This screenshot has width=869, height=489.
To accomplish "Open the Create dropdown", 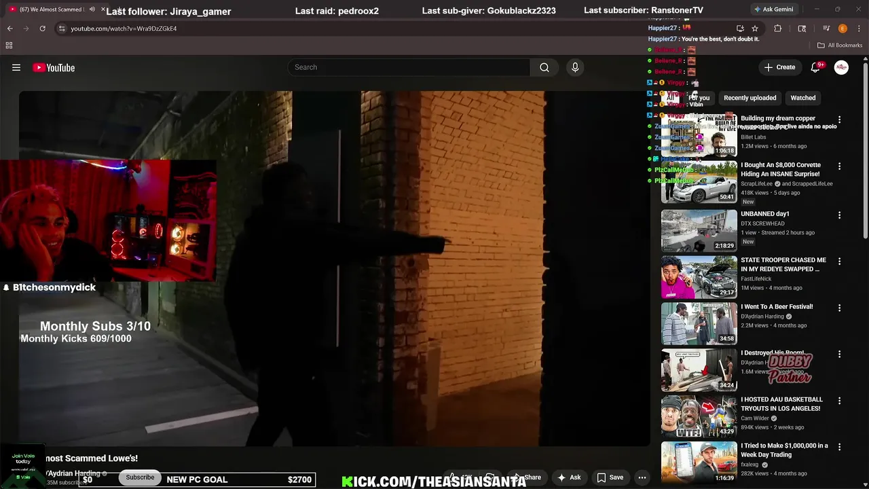I will click(x=779, y=67).
